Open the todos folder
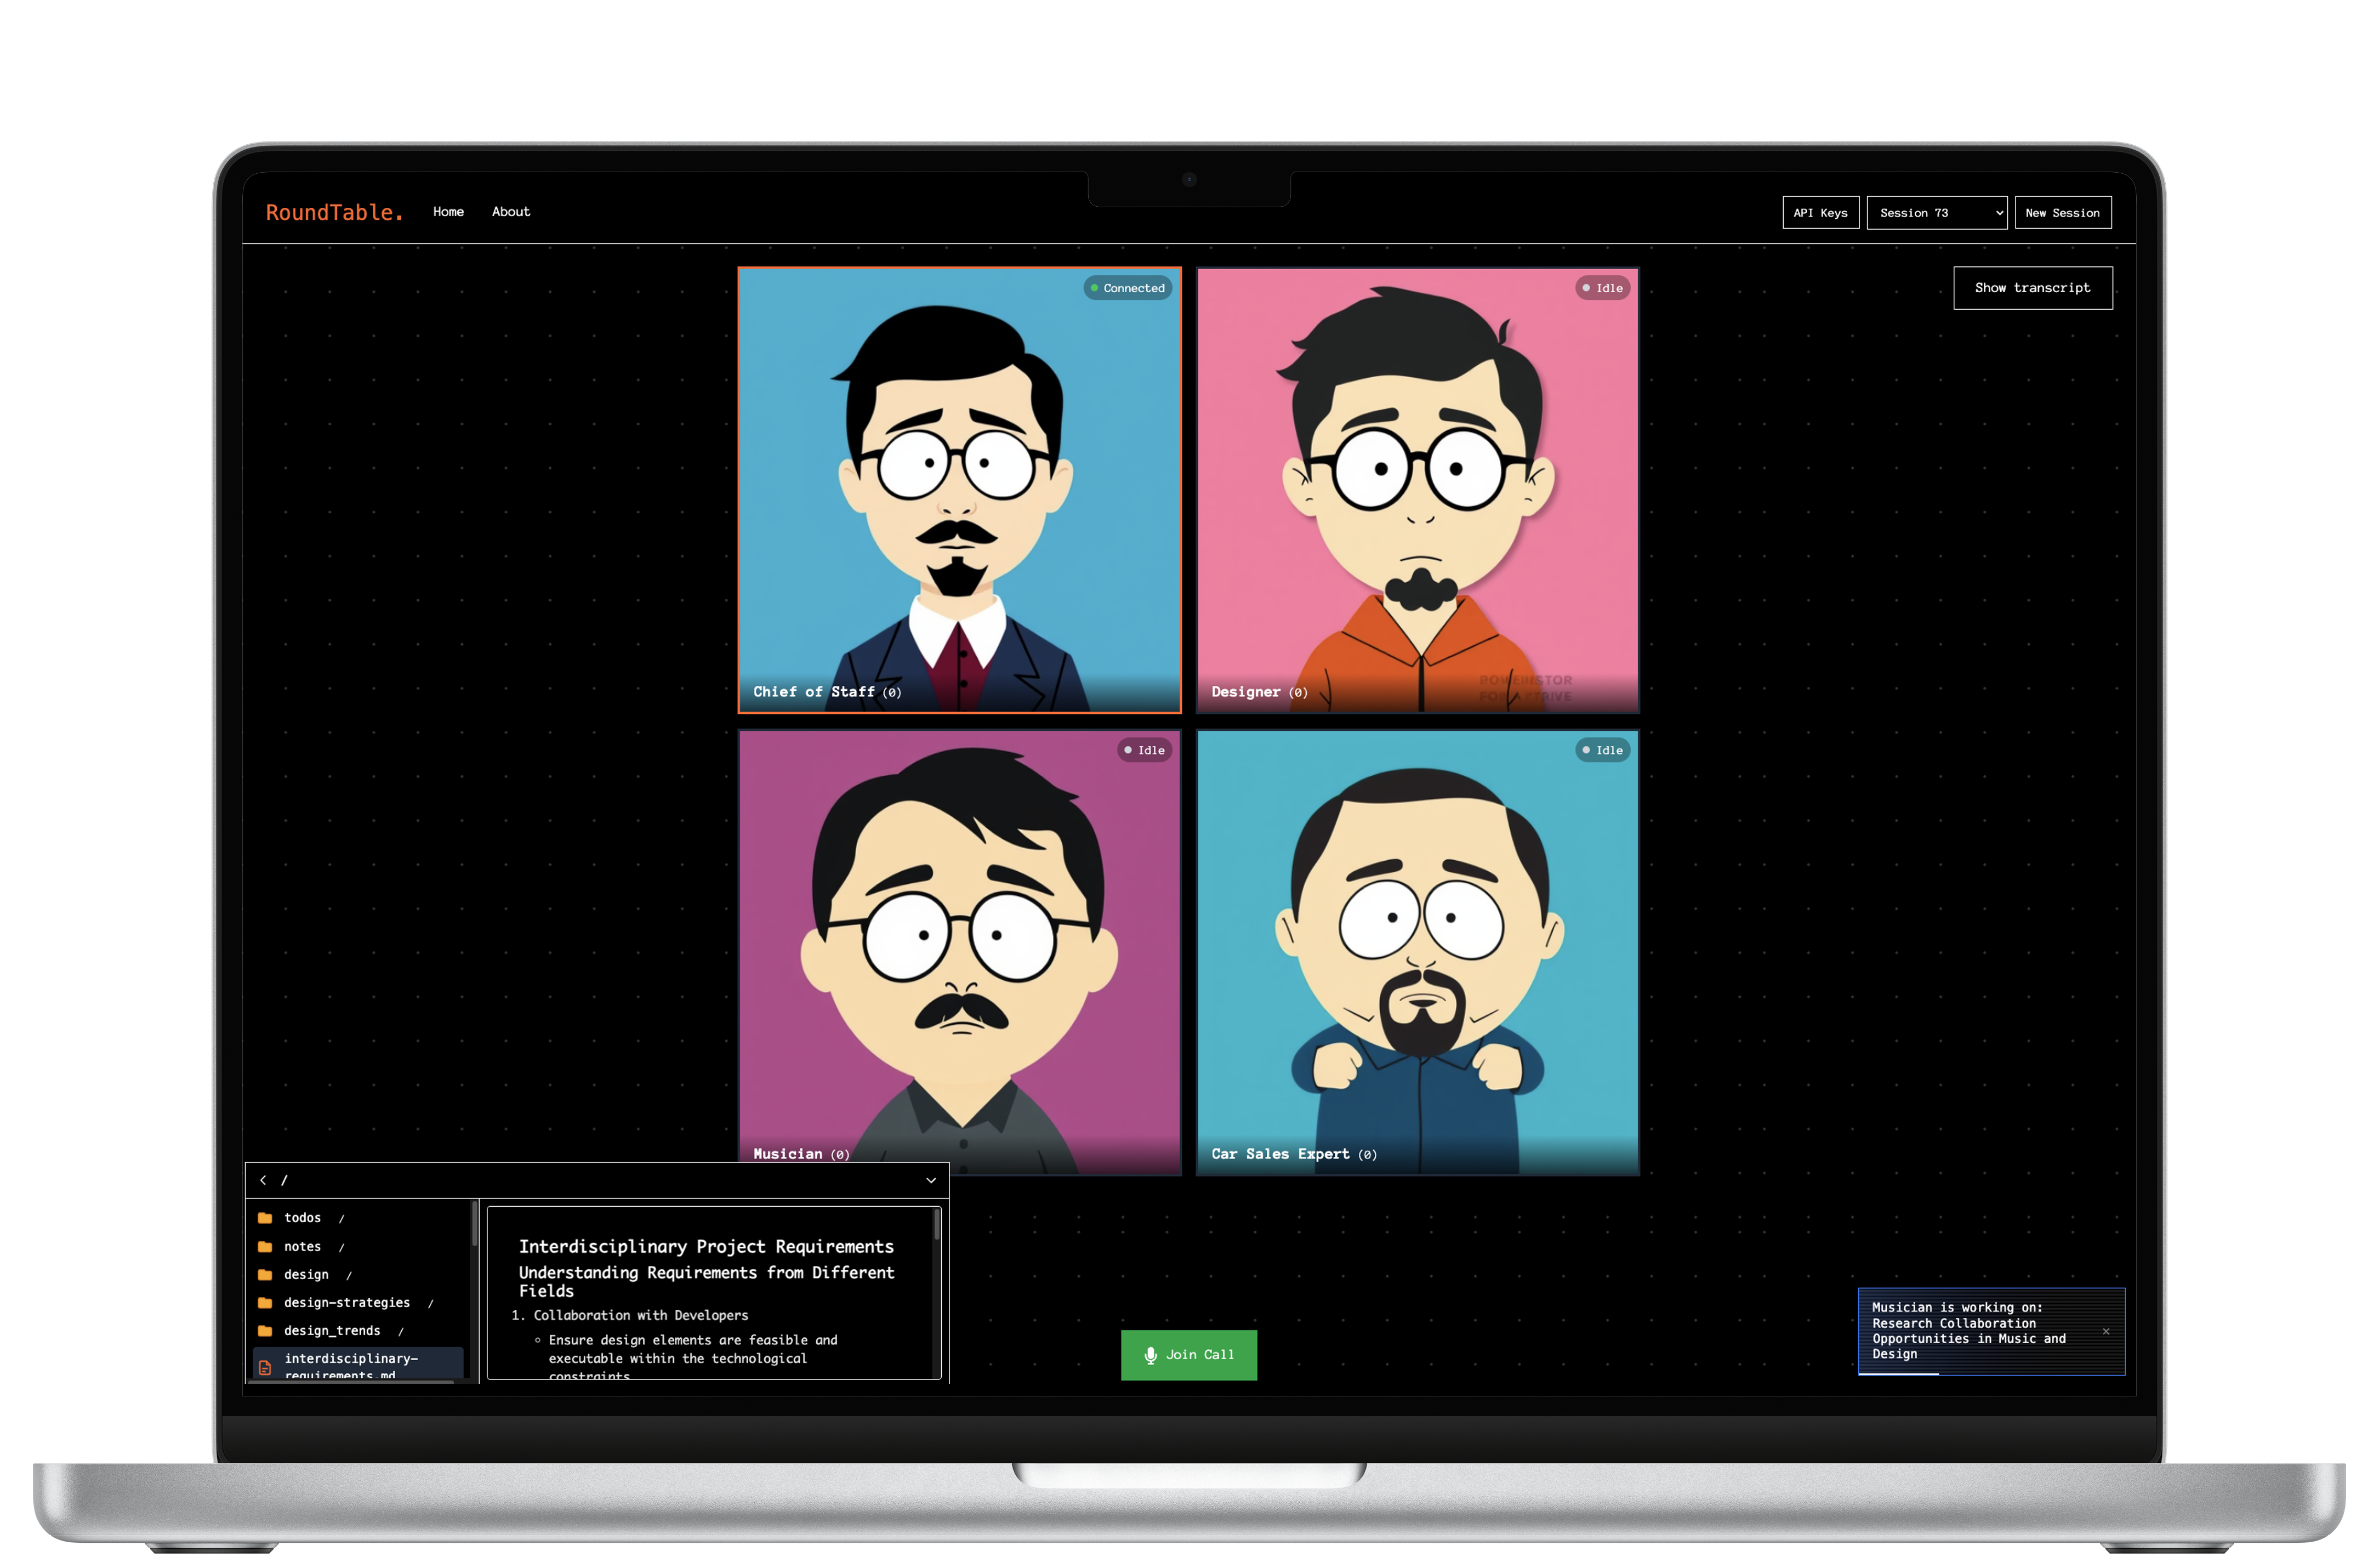The width and height of the screenshot is (2379, 1568). pos(302,1218)
